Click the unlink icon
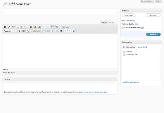 [x=48, y=27]
